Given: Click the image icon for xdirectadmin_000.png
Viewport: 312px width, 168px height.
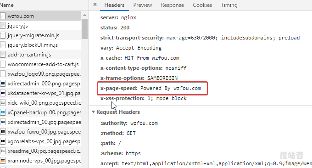Looking at the screenshot, I should click(3, 84).
